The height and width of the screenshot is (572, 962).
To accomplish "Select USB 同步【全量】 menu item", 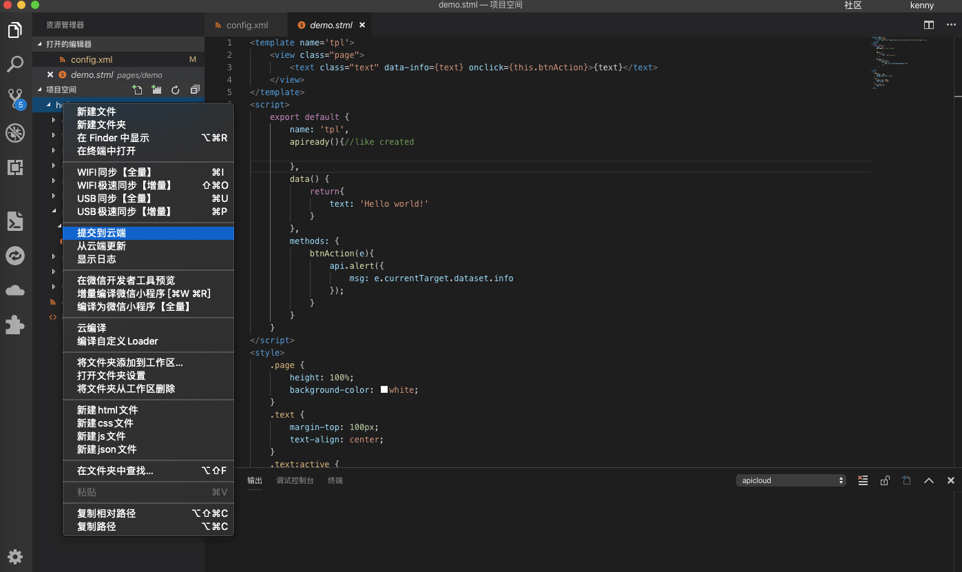I will (x=148, y=198).
